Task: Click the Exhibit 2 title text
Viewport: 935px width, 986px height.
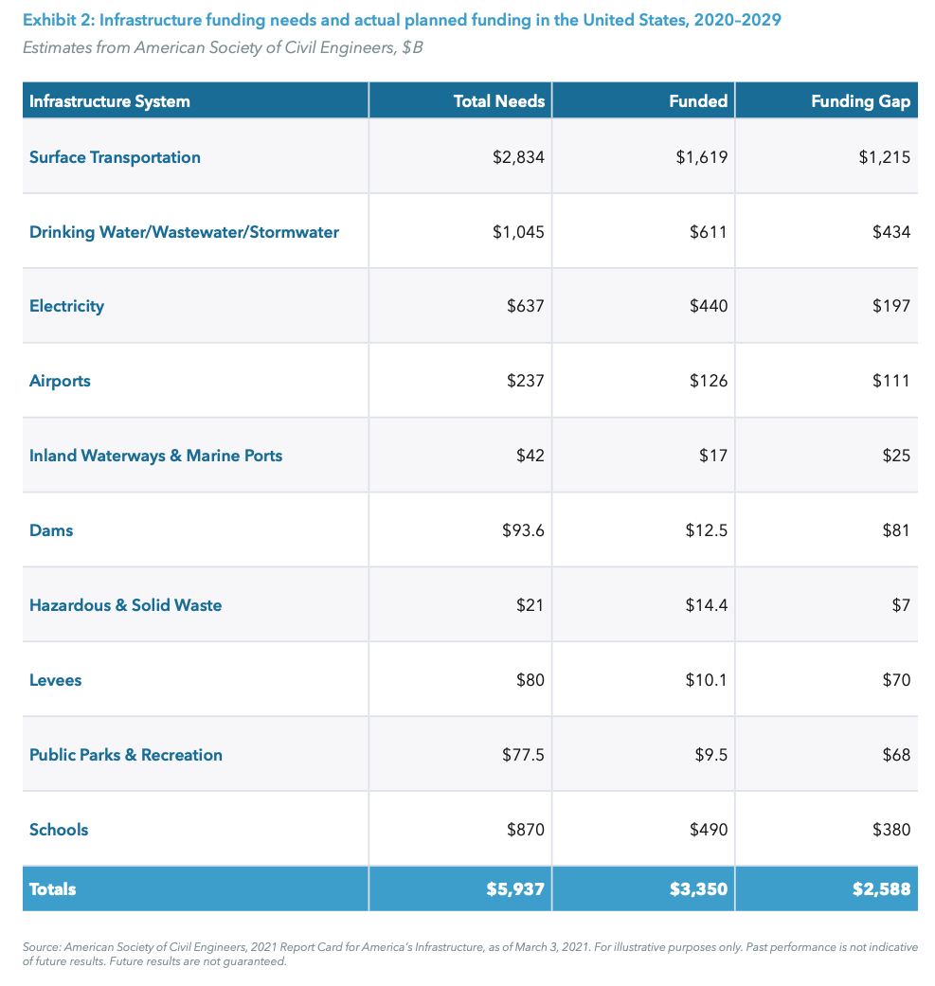Action: coord(401,19)
